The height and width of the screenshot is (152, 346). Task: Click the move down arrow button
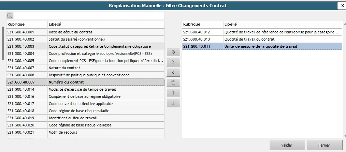[173, 103]
